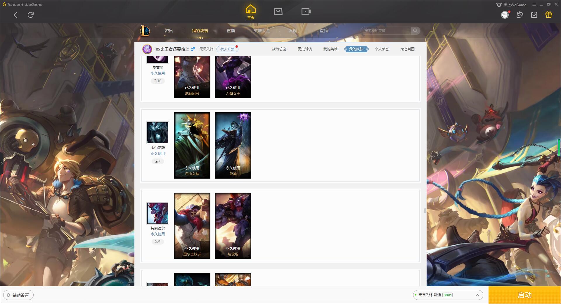Click the search magnifier icon

tap(415, 31)
